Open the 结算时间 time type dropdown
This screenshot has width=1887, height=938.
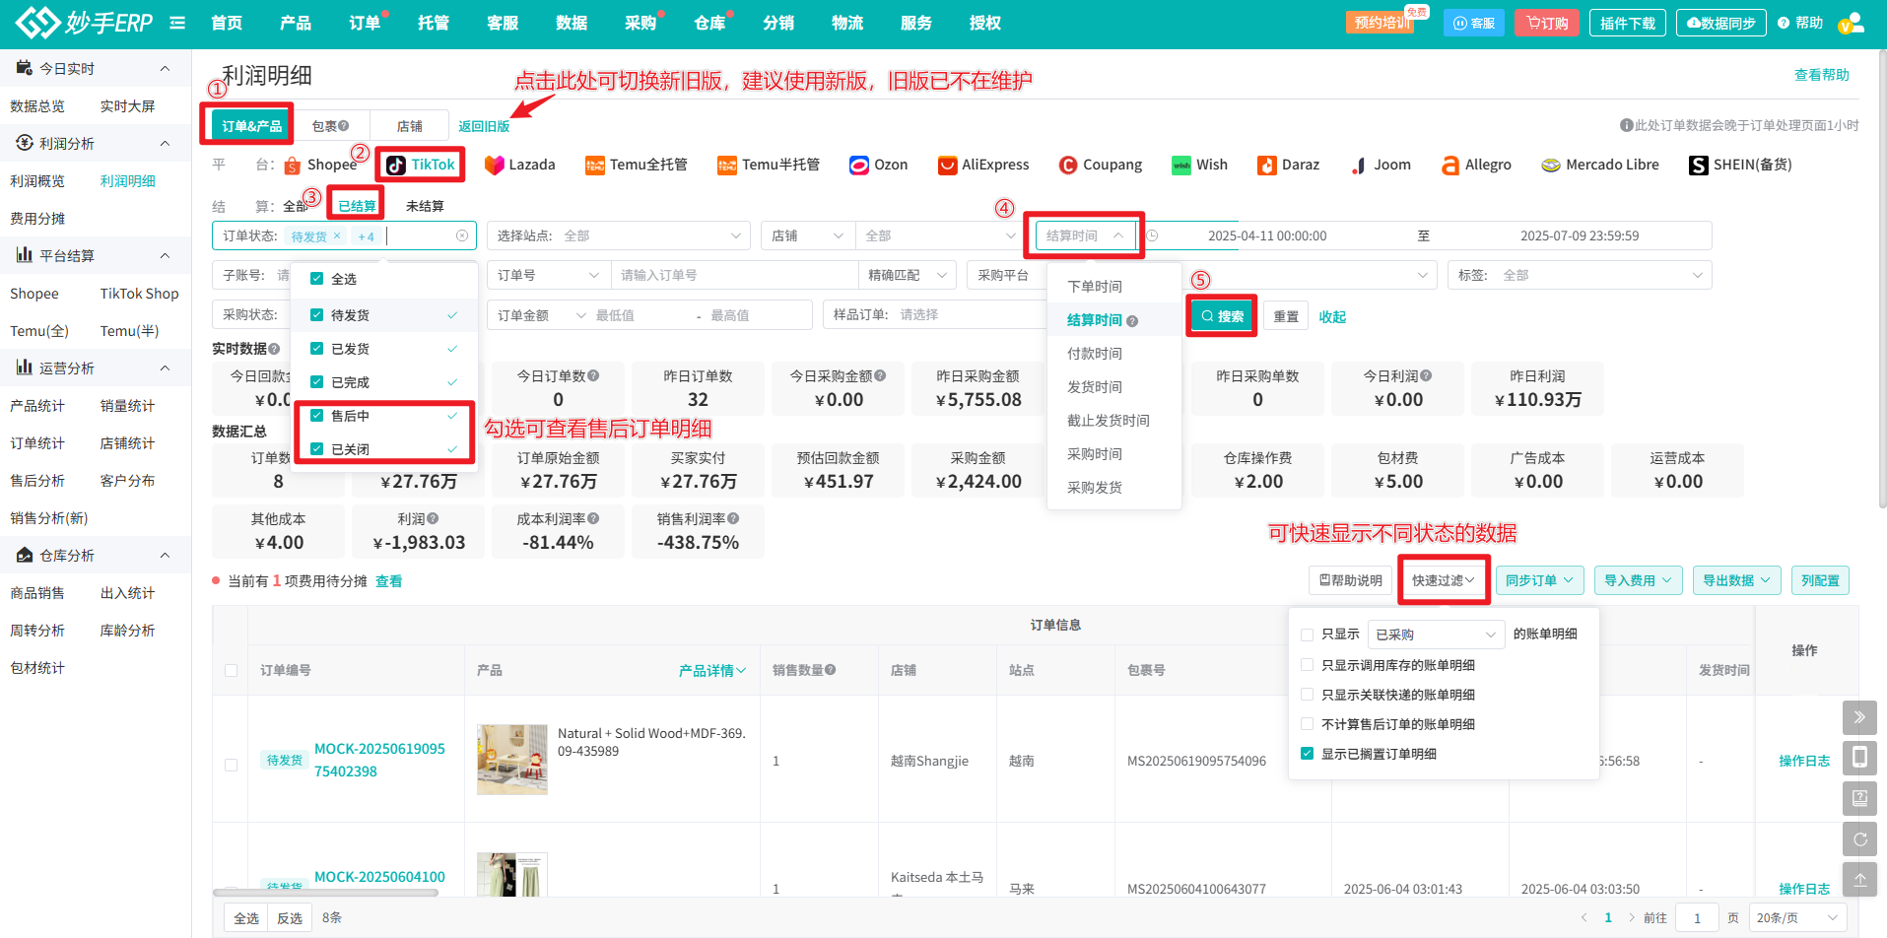[1085, 235]
